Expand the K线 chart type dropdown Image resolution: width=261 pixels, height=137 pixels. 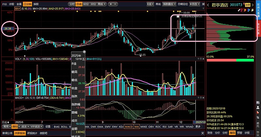pyautogui.click(x=150, y=4)
